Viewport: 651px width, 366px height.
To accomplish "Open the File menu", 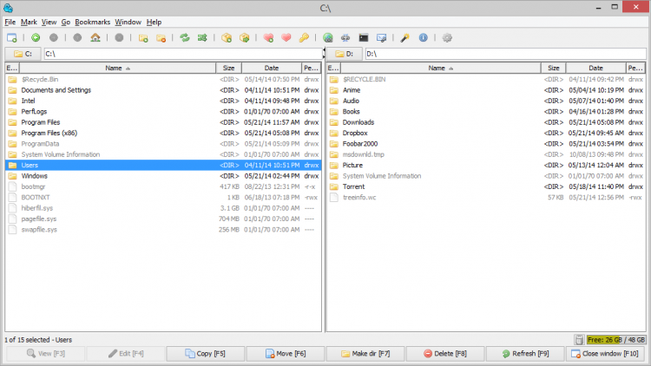I will tap(10, 22).
